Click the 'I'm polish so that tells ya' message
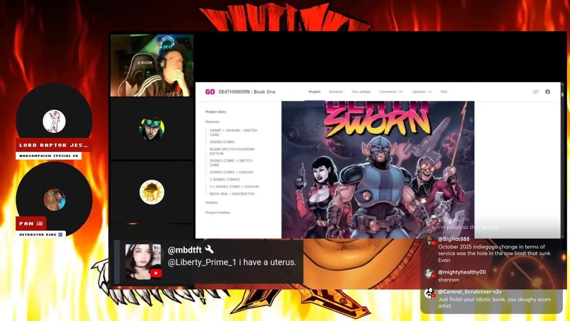The height and width of the screenshot is (321, 570). [468, 227]
